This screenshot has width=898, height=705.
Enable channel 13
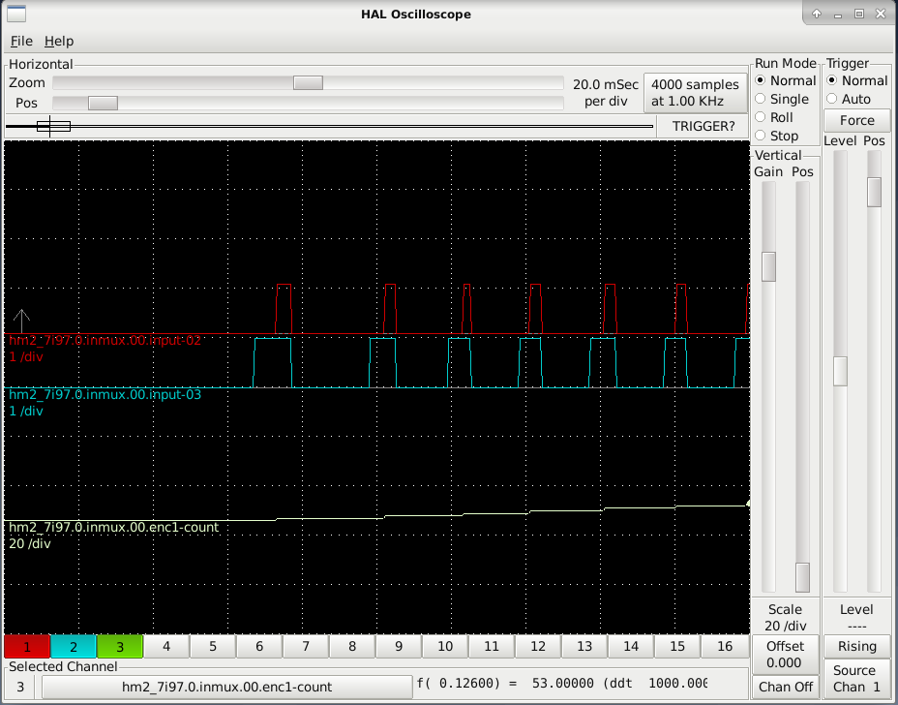point(584,647)
